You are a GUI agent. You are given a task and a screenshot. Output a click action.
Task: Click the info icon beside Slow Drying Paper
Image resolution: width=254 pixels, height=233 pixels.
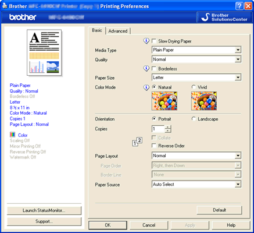[x=146, y=41]
